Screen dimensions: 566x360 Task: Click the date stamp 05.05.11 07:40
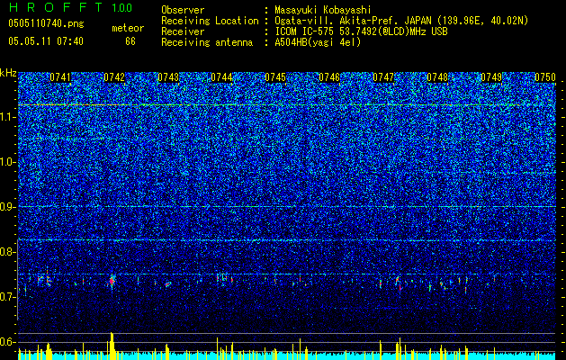point(46,41)
